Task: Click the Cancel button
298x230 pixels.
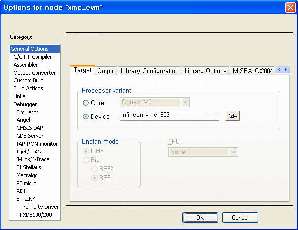Action: pos(240,218)
